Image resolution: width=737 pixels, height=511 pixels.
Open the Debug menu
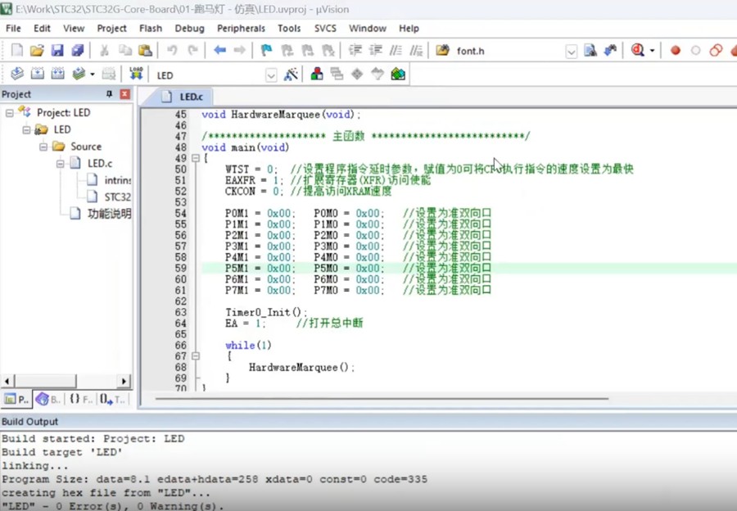pos(189,28)
